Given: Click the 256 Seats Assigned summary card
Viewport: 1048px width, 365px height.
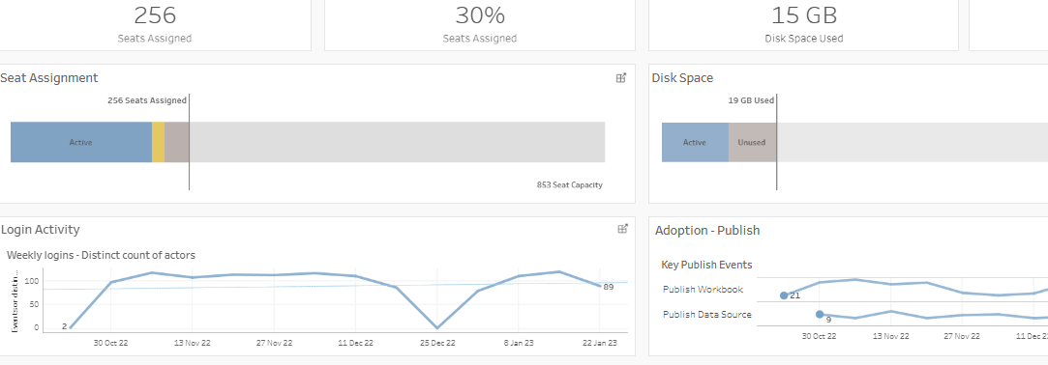Looking at the screenshot, I should [155, 25].
